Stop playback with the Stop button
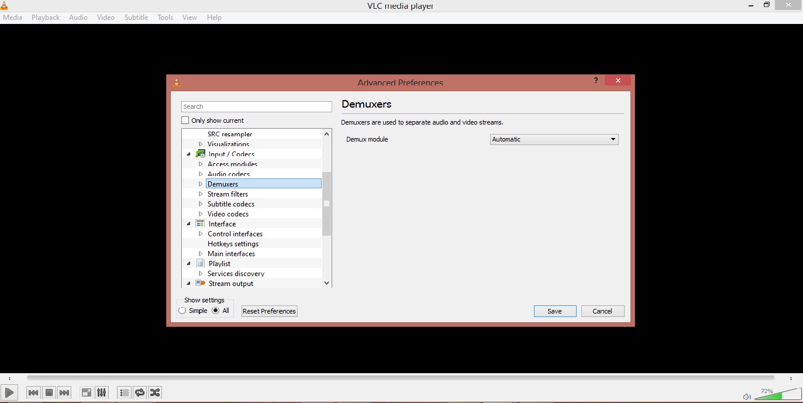 coord(49,392)
